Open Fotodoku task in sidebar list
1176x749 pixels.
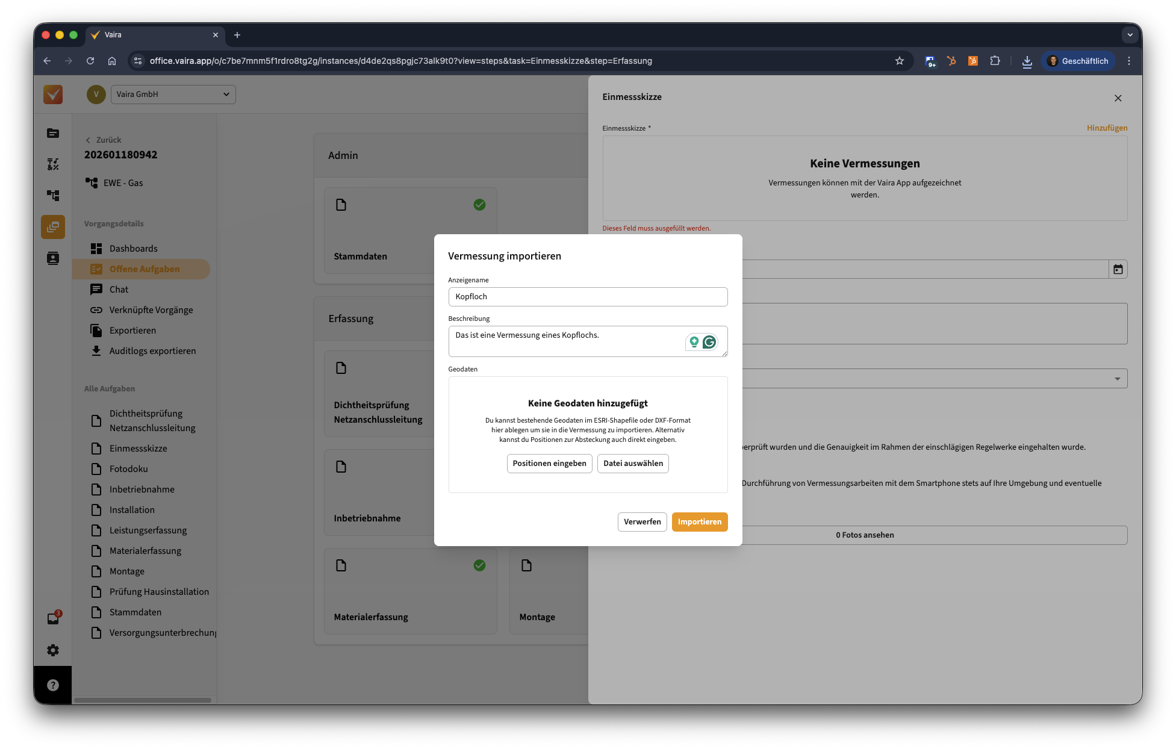tap(128, 469)
